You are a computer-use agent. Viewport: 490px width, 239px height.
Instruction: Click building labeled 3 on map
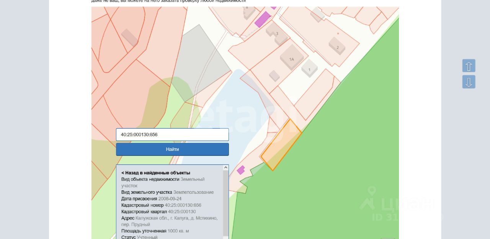point(277,34)
